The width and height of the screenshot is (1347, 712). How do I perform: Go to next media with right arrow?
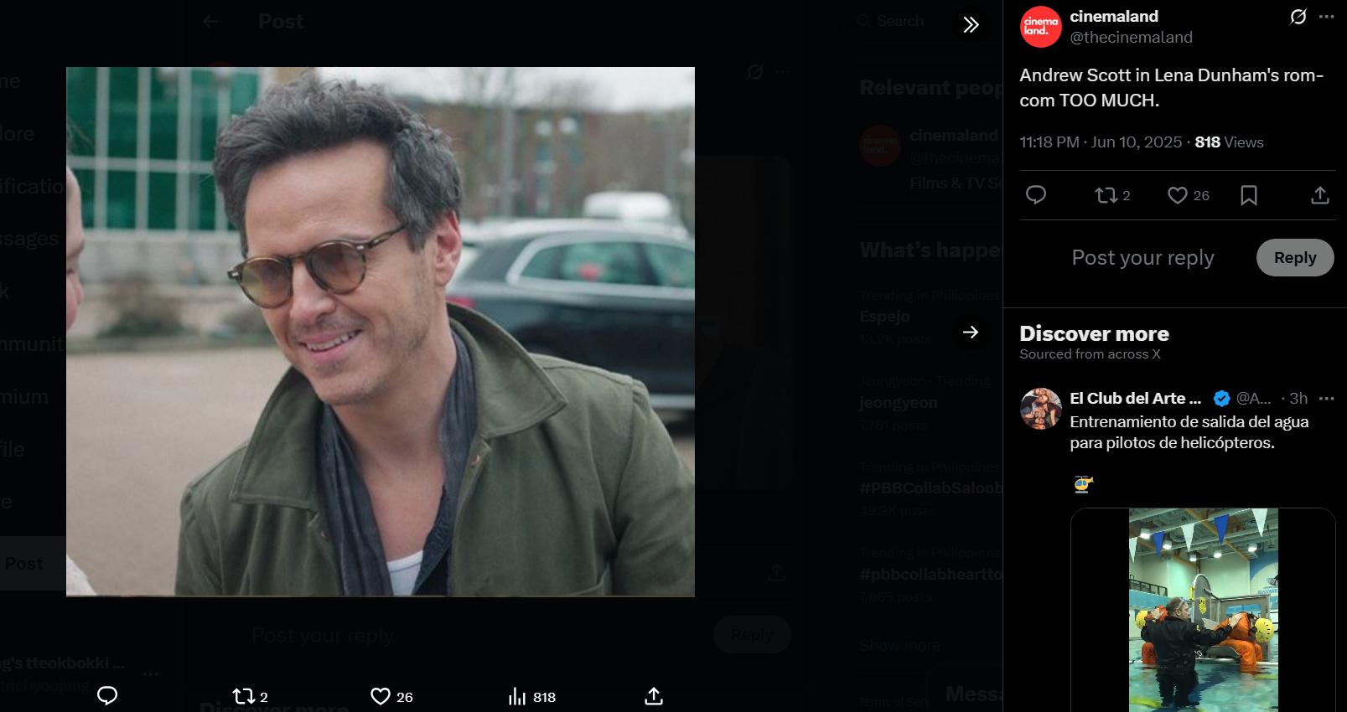pyautogui.click(x=971, y=333)
